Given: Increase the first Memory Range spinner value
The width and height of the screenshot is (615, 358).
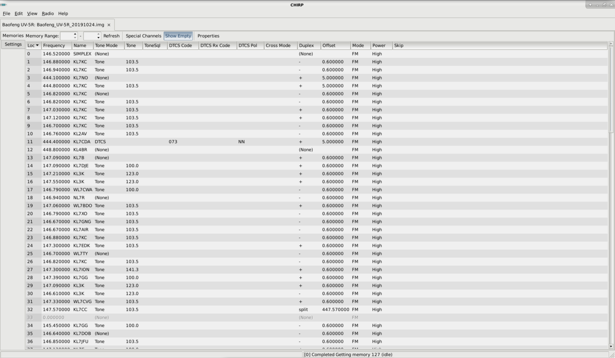Looking at the screenshot, I should point(75,34).
